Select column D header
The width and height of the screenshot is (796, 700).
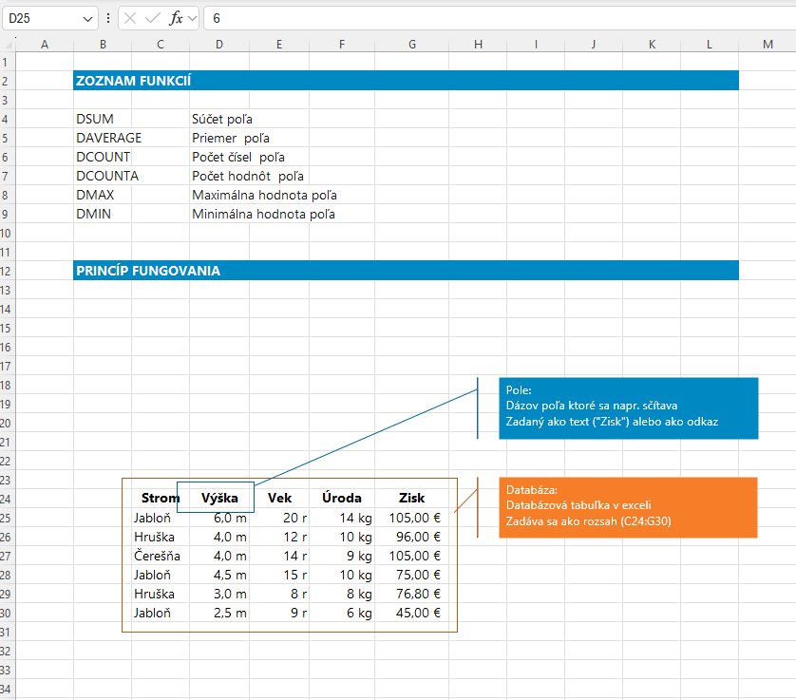tap(218, 43)
